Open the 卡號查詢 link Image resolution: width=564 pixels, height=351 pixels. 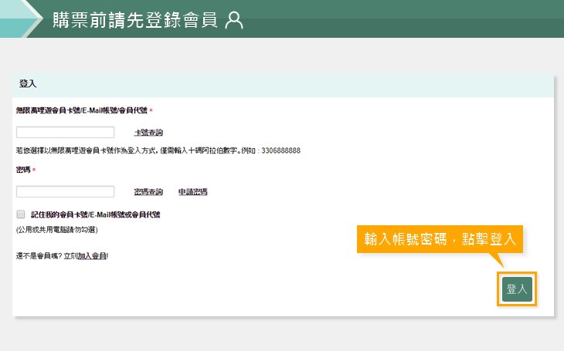coord(148,133)
